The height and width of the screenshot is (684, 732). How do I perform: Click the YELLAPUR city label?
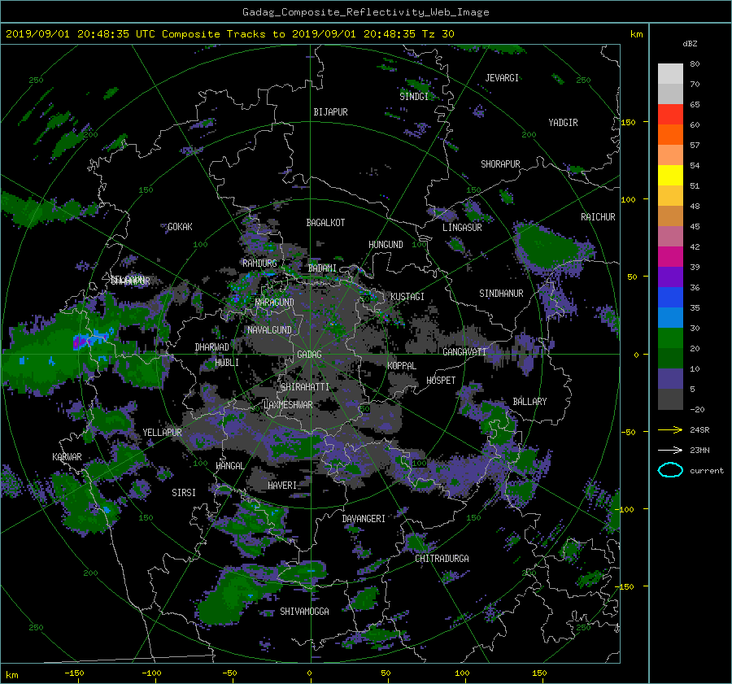point(162,433)
